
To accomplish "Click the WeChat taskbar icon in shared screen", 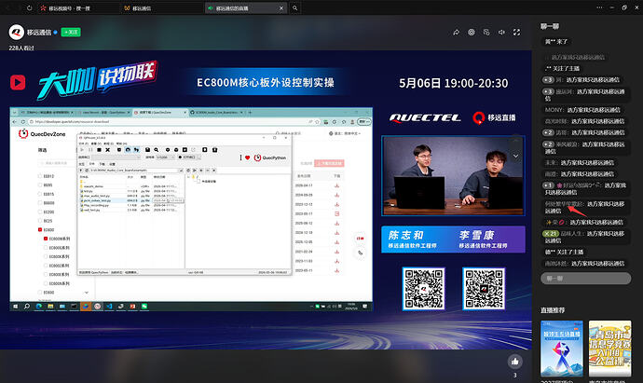I will 144,307.
